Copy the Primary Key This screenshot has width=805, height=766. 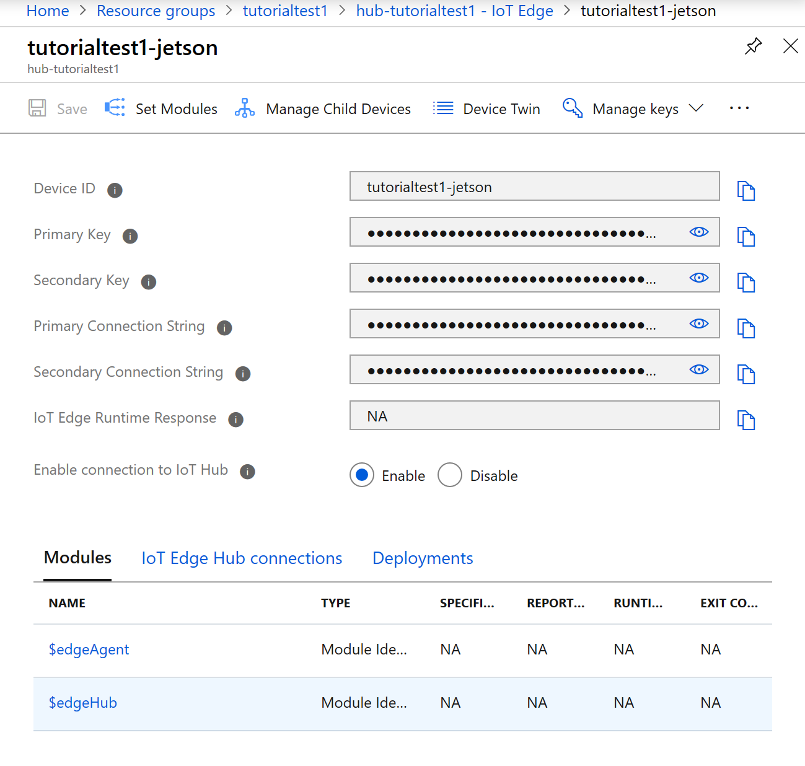pyautogui.click(x=746, y=237)
